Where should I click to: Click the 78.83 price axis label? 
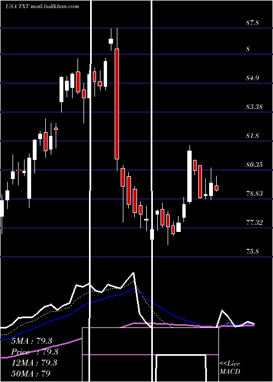coord(254,194)
